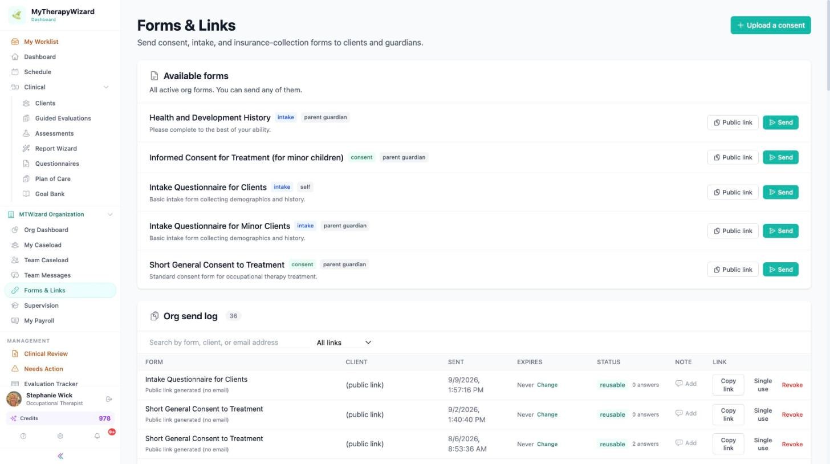830x464 pixels.
Task: Click the My Payroll icon
Action: [15, 320]
